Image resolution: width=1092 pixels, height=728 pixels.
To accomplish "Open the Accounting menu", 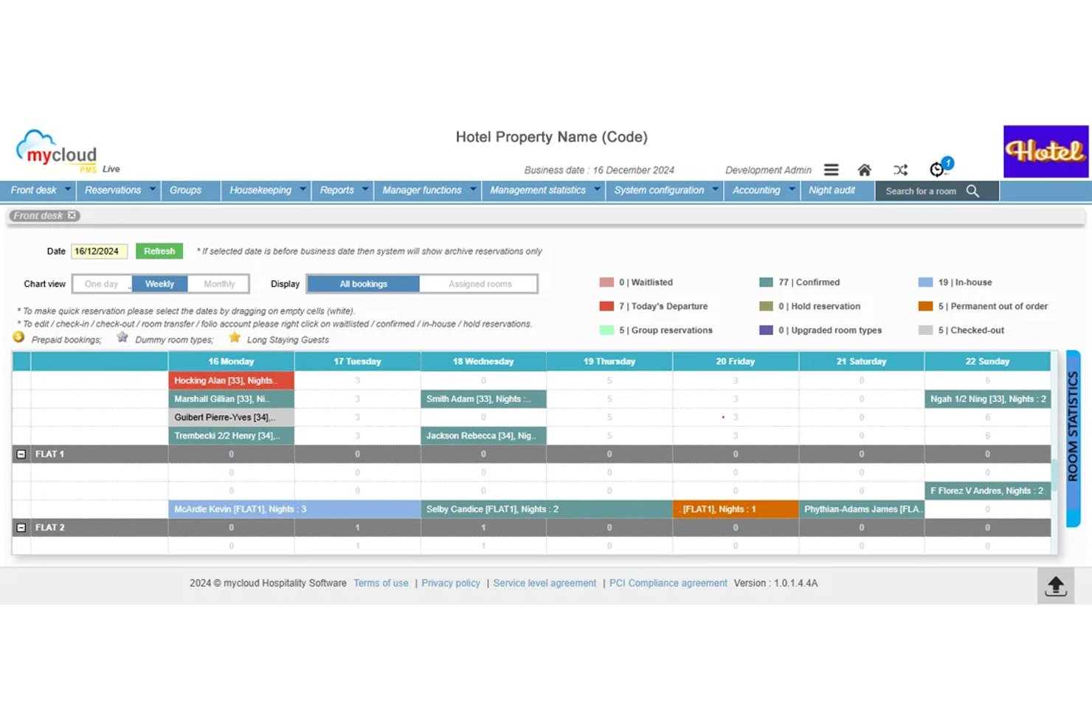I will (762, 190).
